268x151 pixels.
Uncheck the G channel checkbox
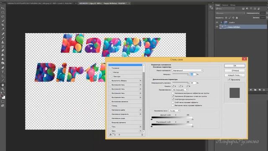click(180, 86)
